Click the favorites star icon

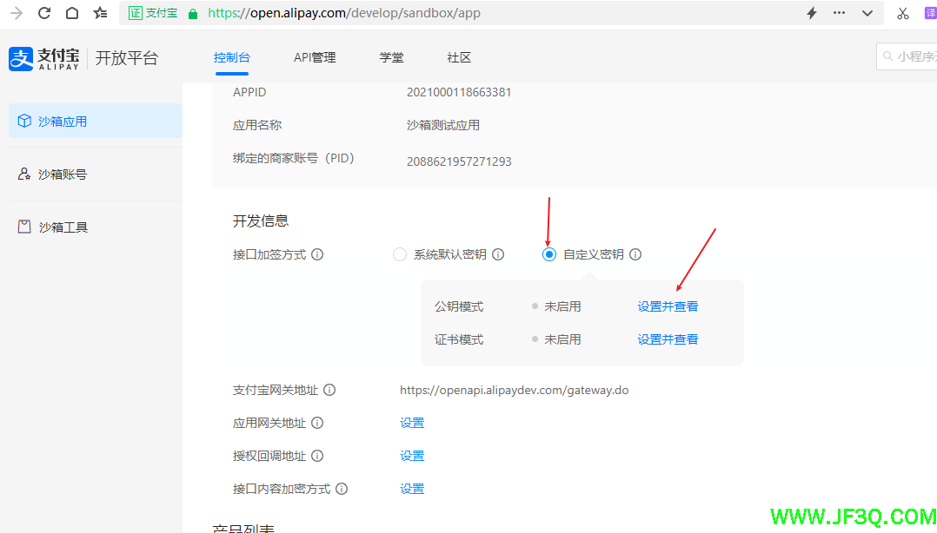tap(101, 13)
